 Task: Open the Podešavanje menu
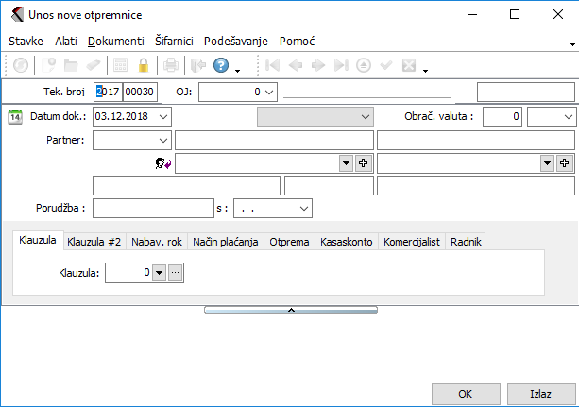click(x=236, y=42)
